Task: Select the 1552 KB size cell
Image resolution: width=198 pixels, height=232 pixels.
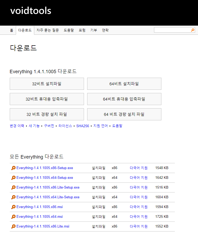Action: pos(162,226)
